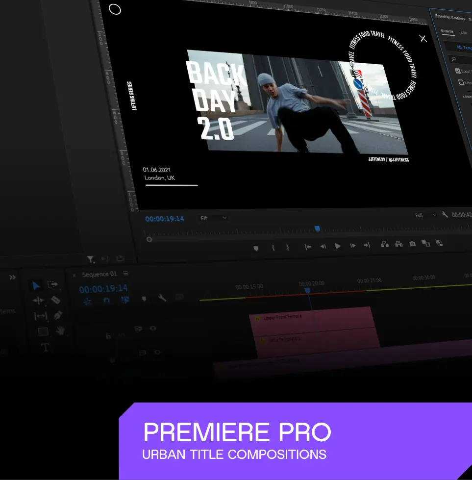
Task: Click the BACK DAY 2.0 title text
Action: pos(217,100)
